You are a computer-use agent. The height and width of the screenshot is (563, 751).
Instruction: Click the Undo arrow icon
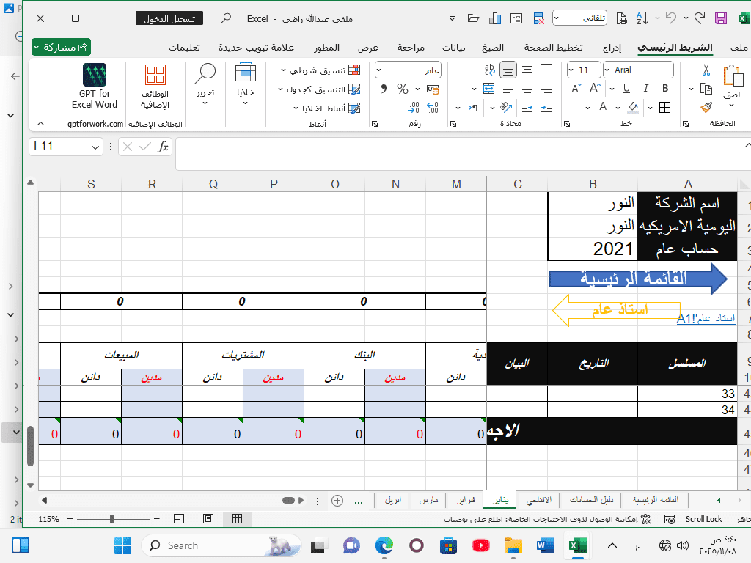coord(671,18)
